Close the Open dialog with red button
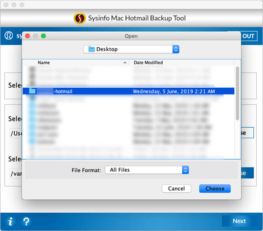 [27, 36]
